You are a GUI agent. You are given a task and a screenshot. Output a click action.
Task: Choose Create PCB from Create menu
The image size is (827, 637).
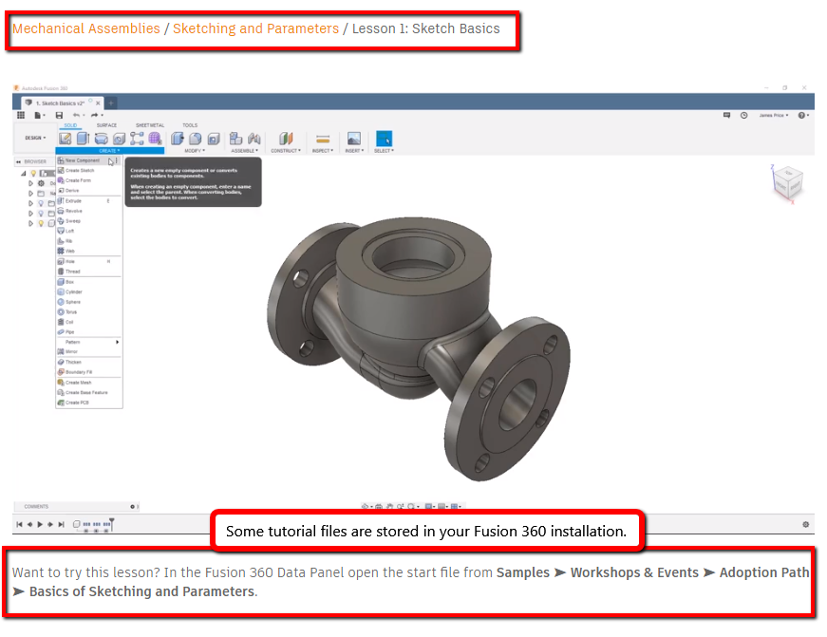tap(88, 403)
